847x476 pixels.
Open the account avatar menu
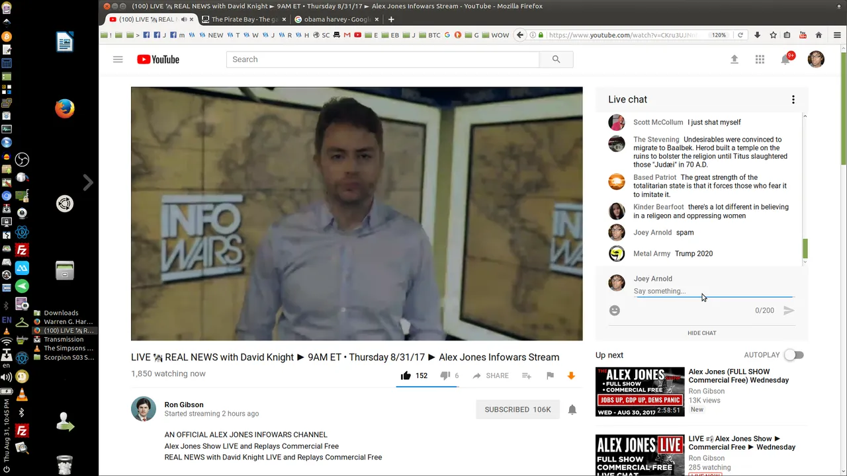[x=816, y=59]
